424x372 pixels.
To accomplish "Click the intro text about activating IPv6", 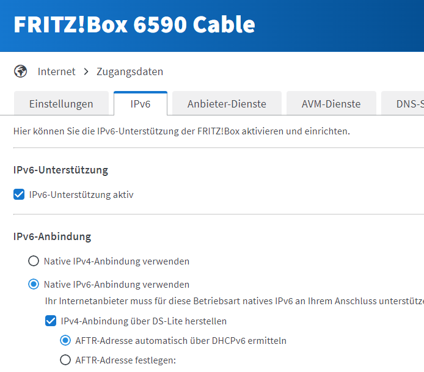I will point(181,131).
